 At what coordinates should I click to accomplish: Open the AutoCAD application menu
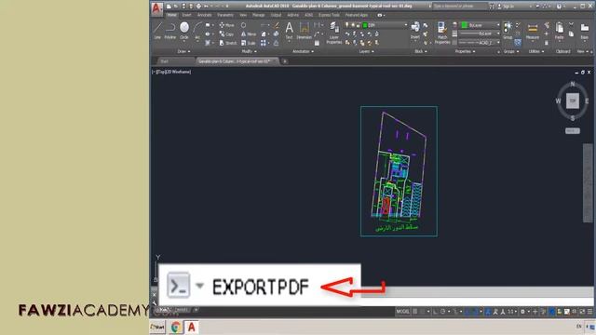click(x=157, y=8)
